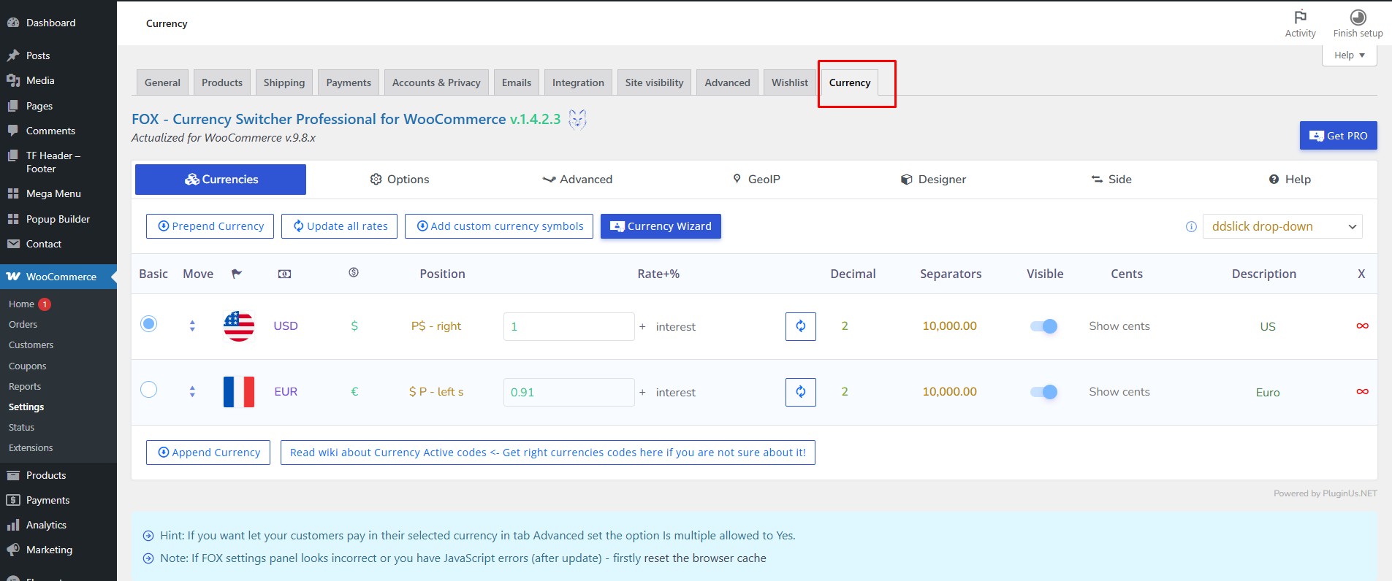Change USD position 'P$ - right'
1392x581 pixels.
point(436,326)
